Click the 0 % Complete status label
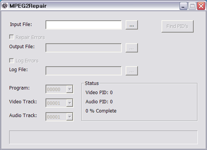 coord(101,111)
